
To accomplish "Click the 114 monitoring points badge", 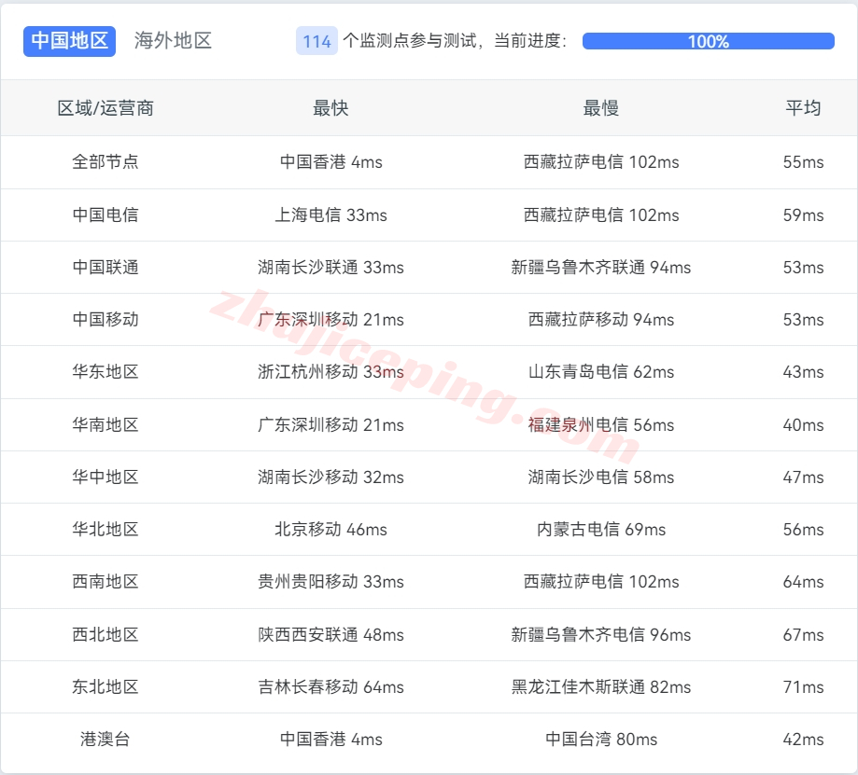I will click(x=316, y=41).
